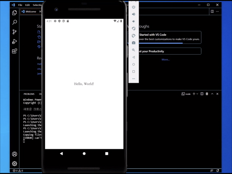Screen dimensions: 232x174
Task: Click the errors and warnings status indicator
Action: coord(18,171)
